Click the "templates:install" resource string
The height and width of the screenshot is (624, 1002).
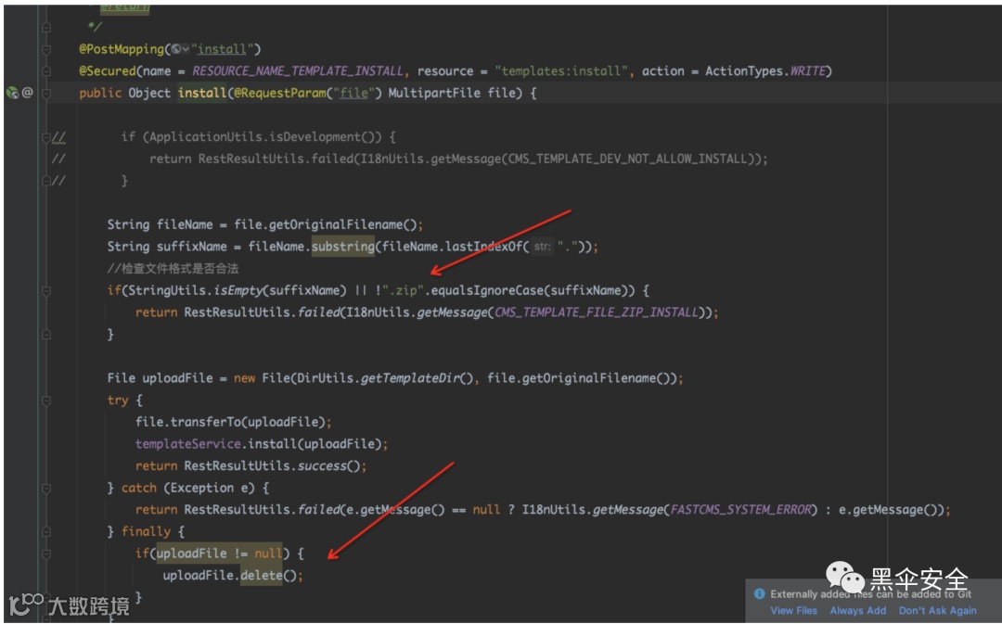[560, 70]
